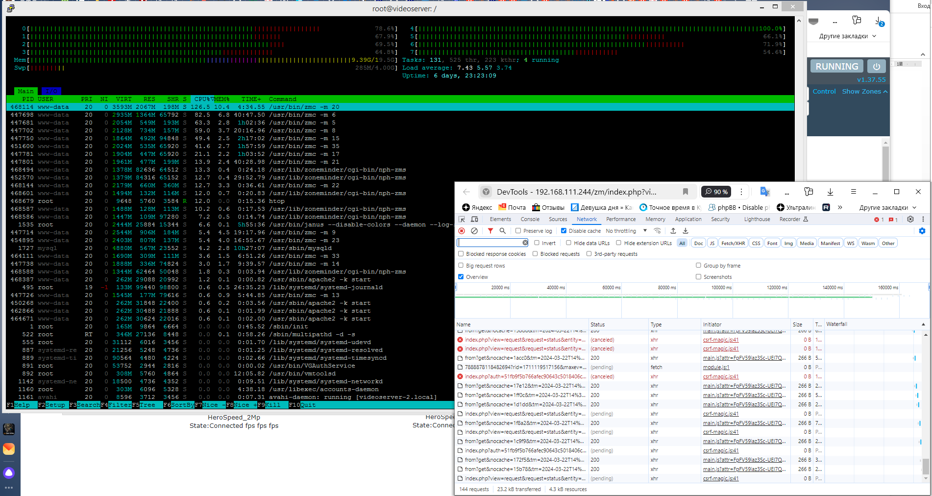Open the sort arrow in the Waterfall header
Viewport: 932px width, 496px height.
[x=923, y=324]
